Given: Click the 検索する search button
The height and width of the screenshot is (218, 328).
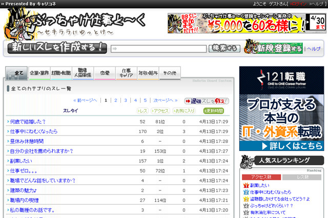Looking at the screenshot, I should pos(224,48).
